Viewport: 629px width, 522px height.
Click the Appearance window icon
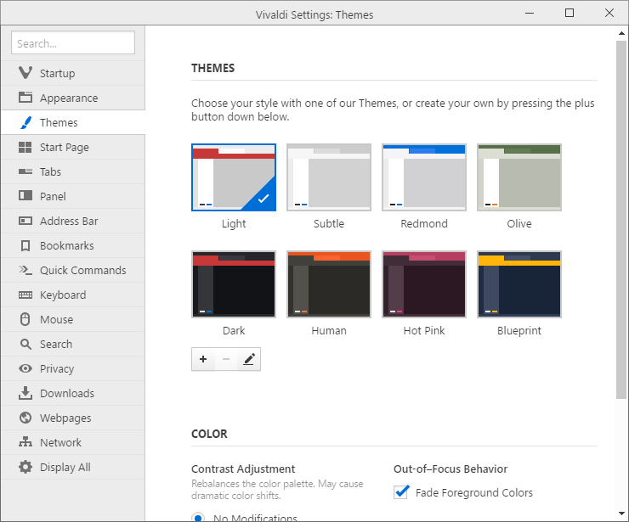coord(25,98)
